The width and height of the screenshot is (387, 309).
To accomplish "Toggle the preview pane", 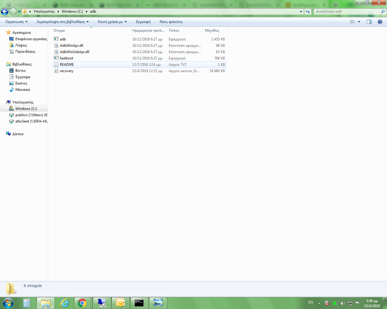I will coord(369,22).
